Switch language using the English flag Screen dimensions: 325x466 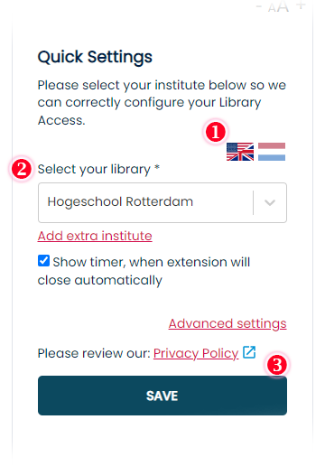pyautogui.click(x=240, y=152)
